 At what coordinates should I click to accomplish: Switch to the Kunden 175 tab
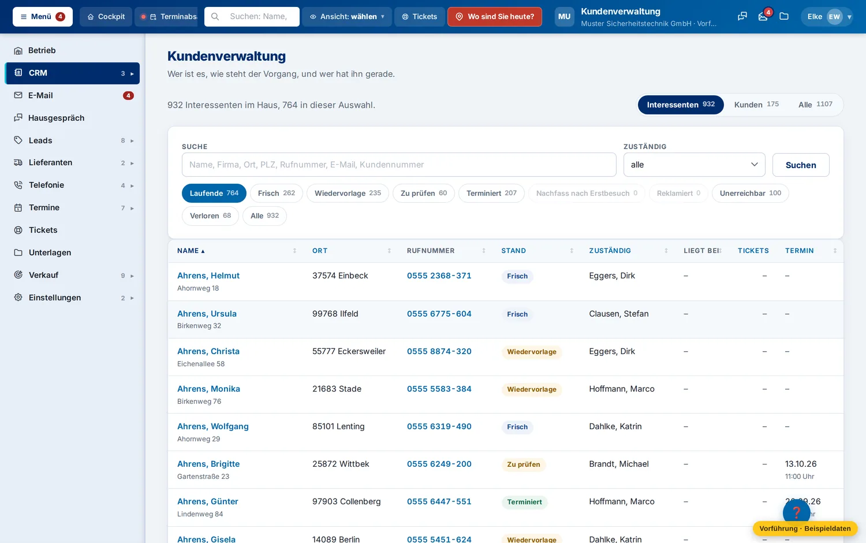[756, 105]
